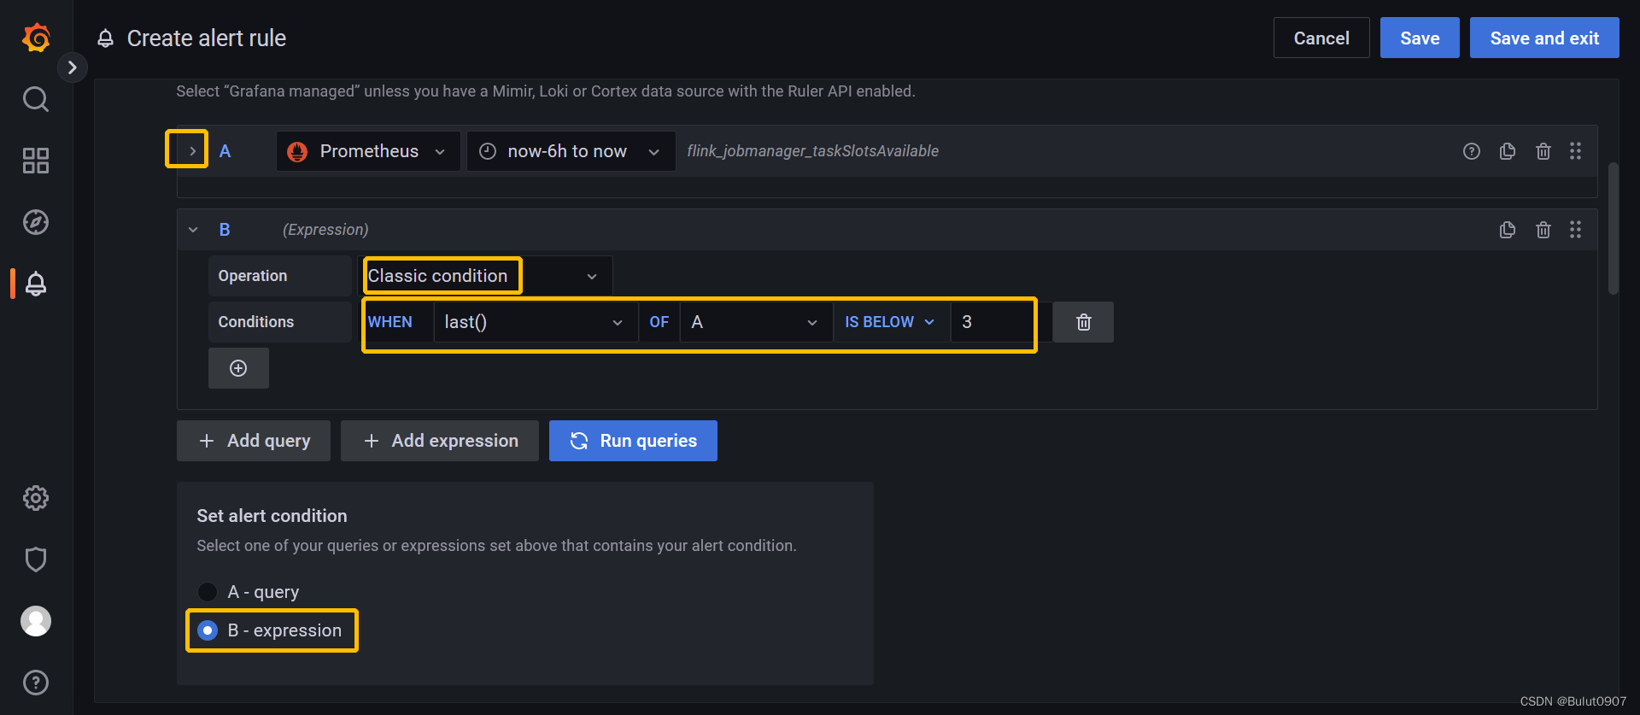
Task: Delete query A with trash icon
Action: 1543,151
